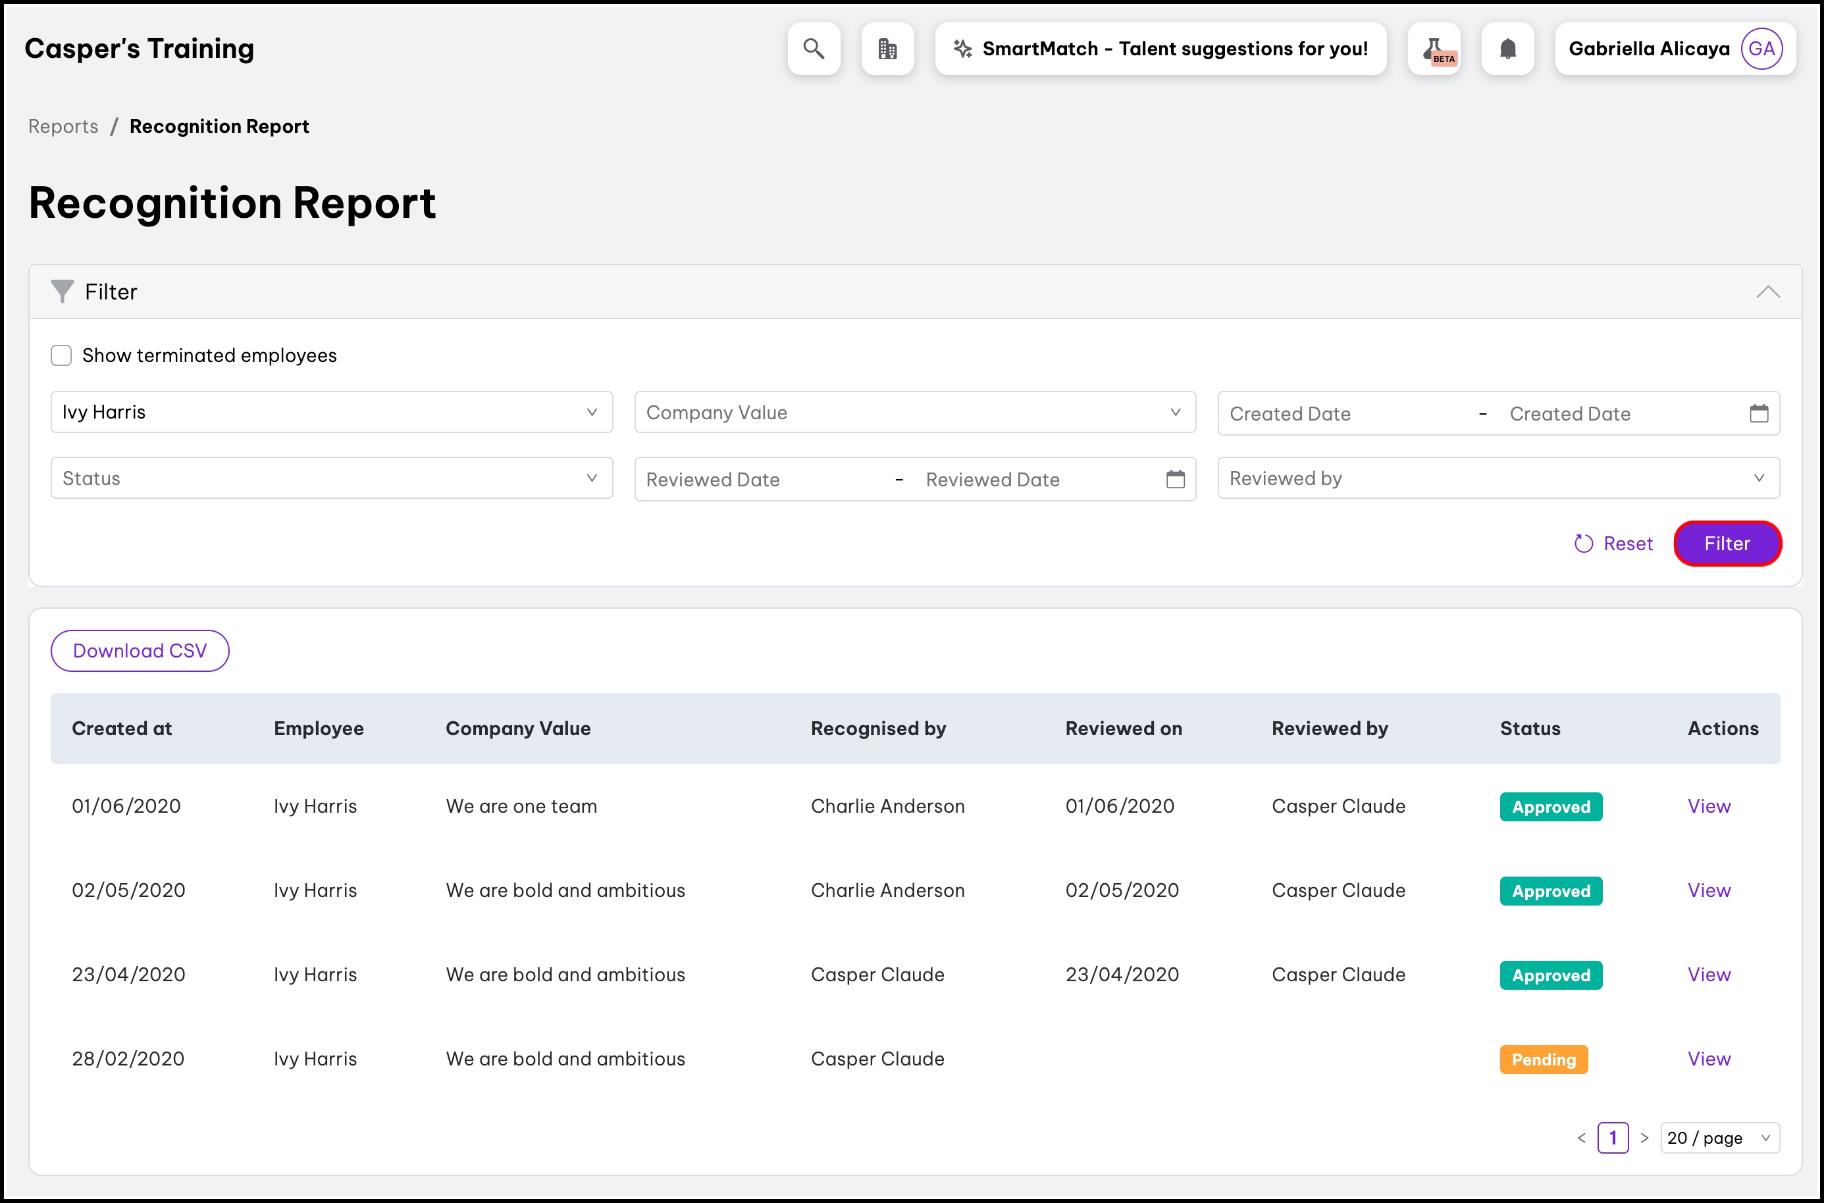Enable Show terminated employees checkbox
The height and width of the screenshot is (1203, 1824).
(x=61, y=355)
